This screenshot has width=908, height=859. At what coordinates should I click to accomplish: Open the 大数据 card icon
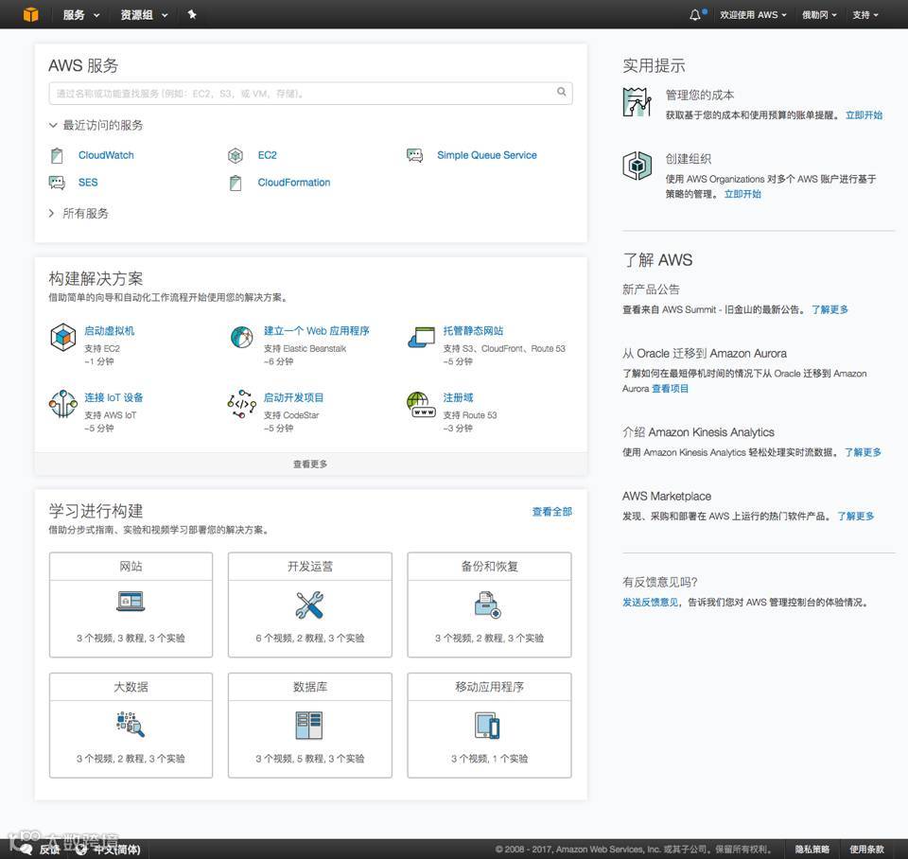[x=131, y=724]
